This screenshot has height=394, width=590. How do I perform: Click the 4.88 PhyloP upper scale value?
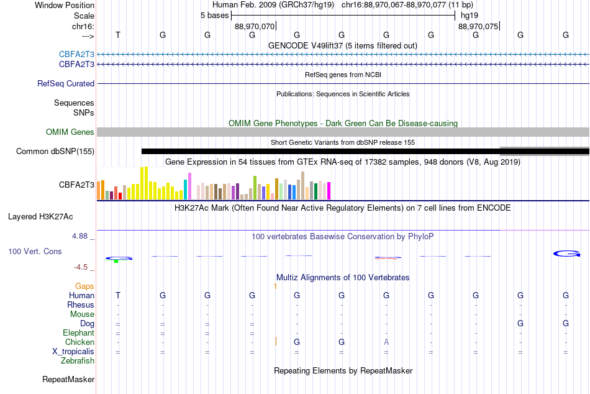coord(79,236)
